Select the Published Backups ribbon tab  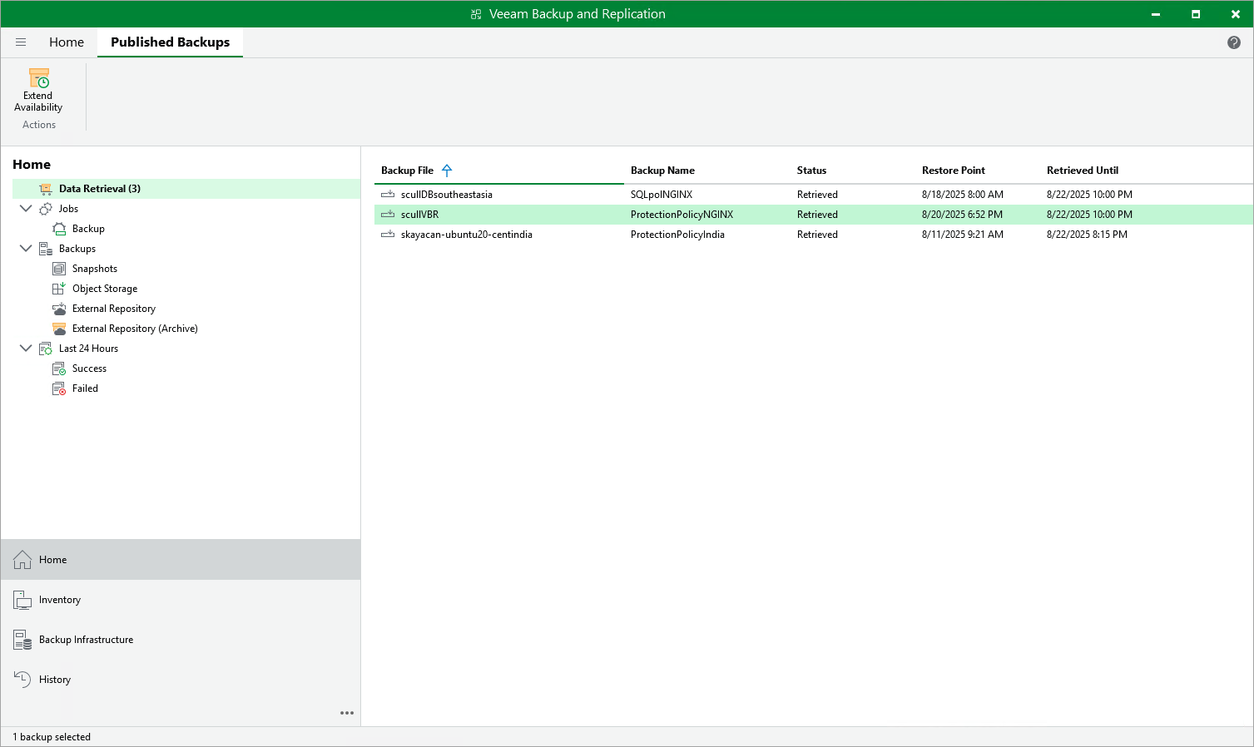coord(171,42)
